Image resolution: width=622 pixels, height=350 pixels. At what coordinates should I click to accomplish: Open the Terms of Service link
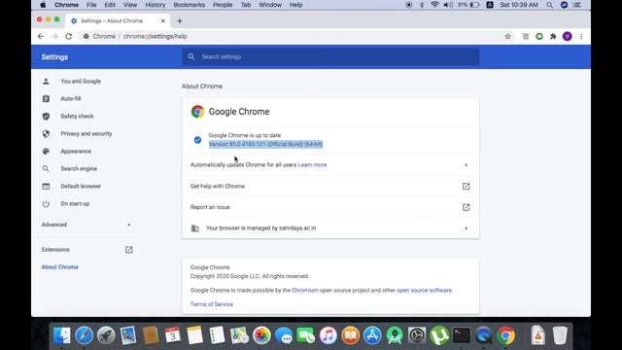tap(212, 304)
